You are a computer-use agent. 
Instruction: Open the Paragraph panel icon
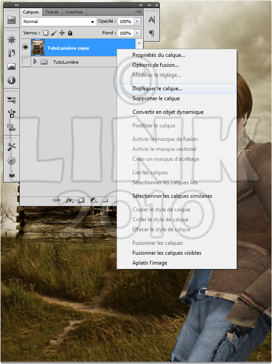pyautogui.click(x=151, y=33)
